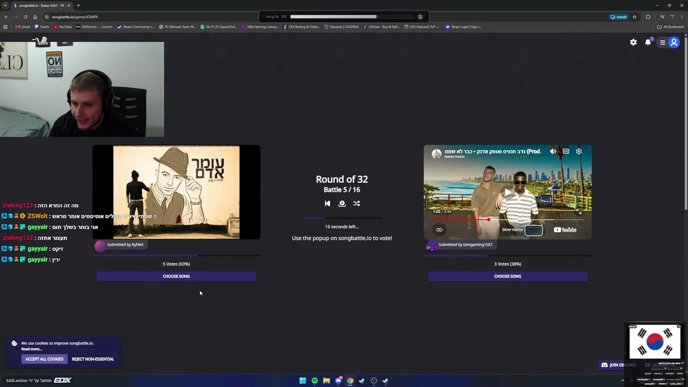Viewport: 688px width, 387px height.
Task: Reject non-essential cookies
Action: click(x=93, y=359)
